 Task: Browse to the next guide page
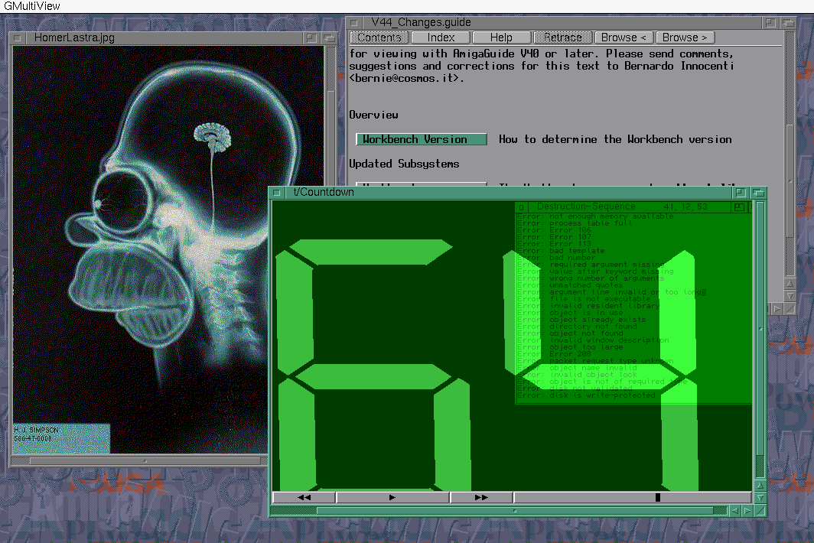pos(685,37)
